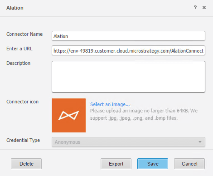Viewport: 213px width, 176px height.
Task: Click the 'Enter a URL' label
Action: [x=19, y=49]
